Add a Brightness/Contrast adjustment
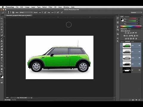 (x=126, y=33)
